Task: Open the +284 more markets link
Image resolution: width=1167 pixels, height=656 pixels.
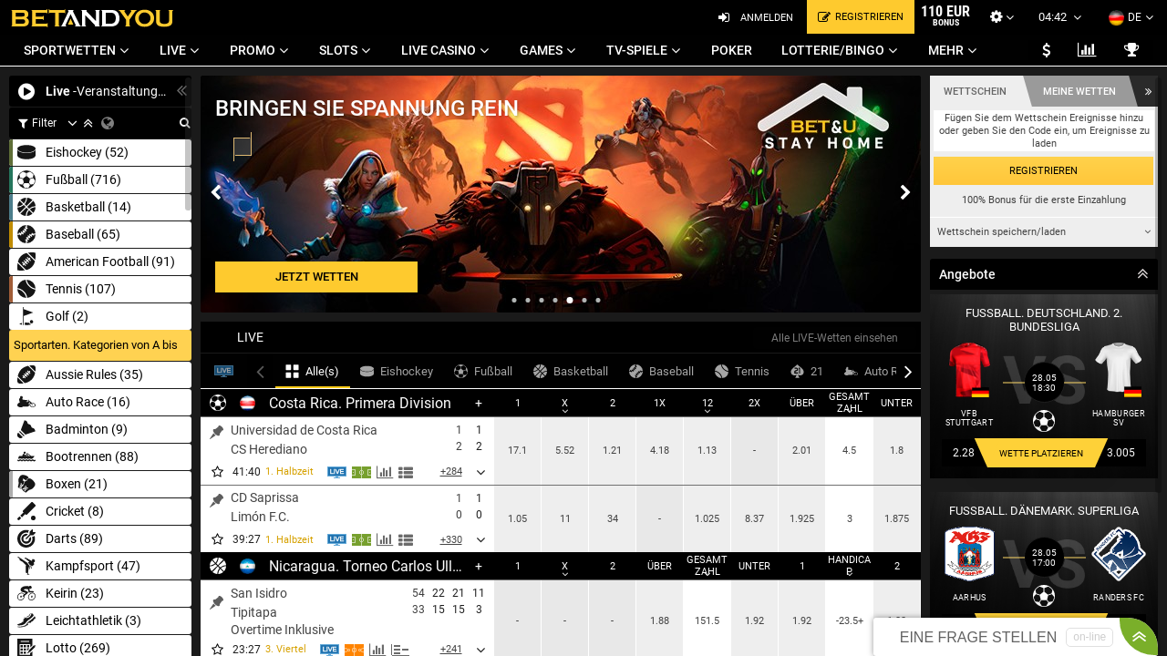Action: tap(450, 472)
